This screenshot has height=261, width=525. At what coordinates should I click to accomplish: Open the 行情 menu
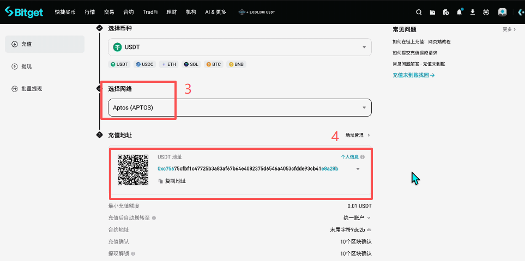tap(90, 12)
